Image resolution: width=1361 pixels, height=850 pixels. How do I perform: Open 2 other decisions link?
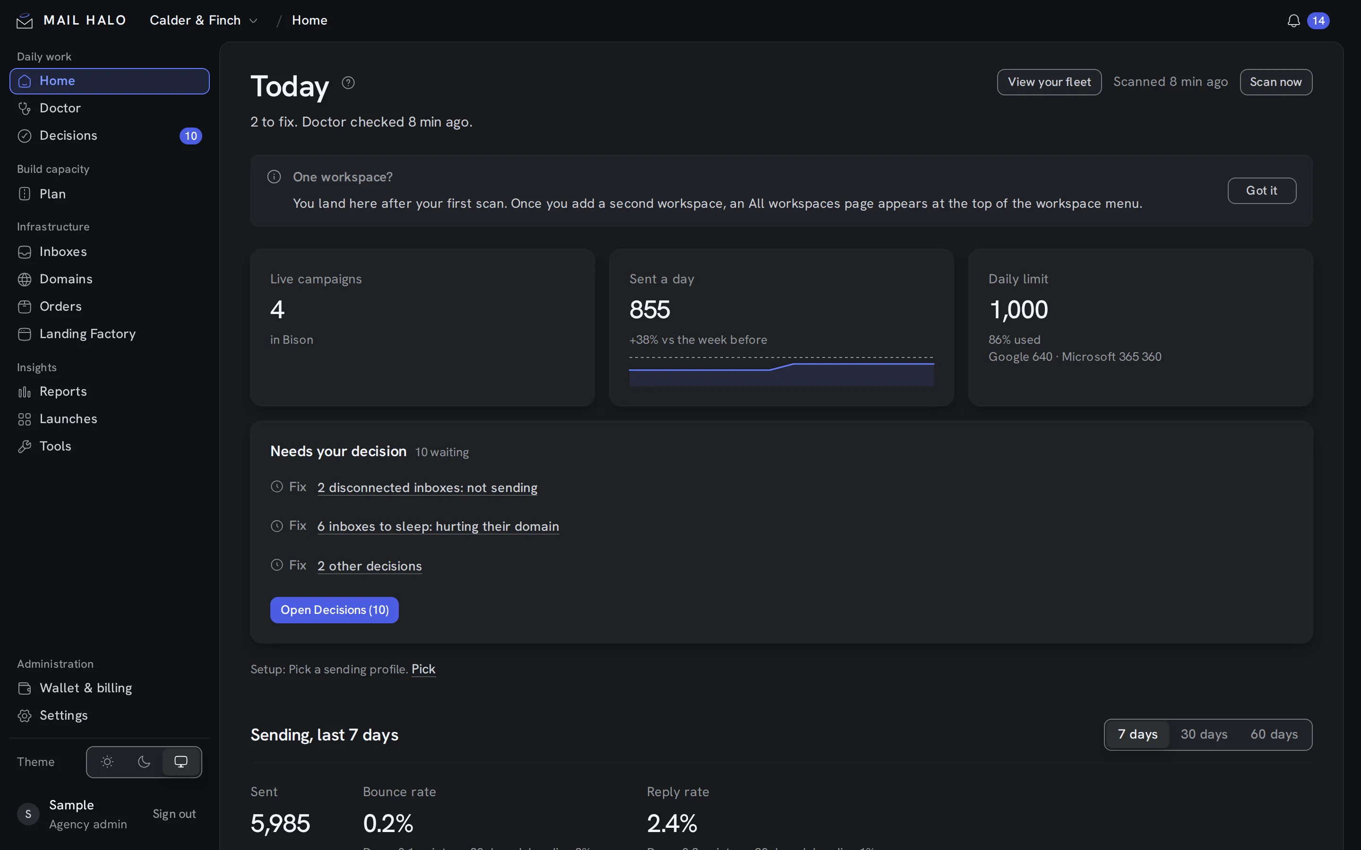tap(370, 566)
